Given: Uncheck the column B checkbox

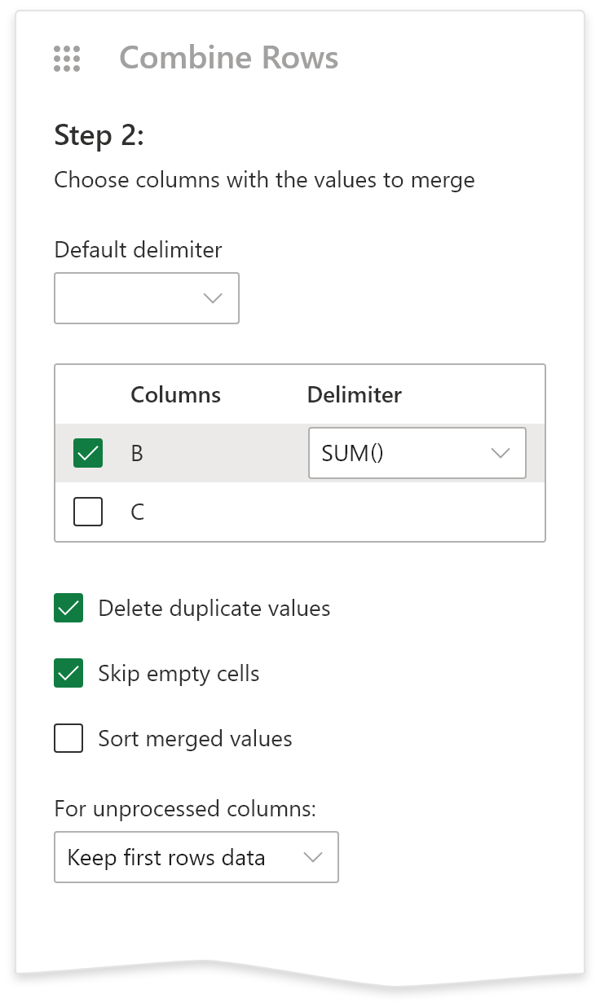Looking at the screenshot, I should (x=88, y=453).
